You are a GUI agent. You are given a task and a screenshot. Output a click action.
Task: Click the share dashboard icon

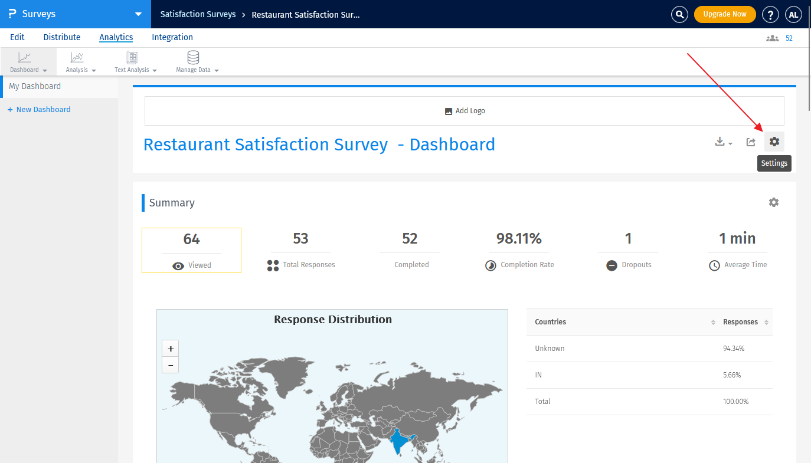750,142
